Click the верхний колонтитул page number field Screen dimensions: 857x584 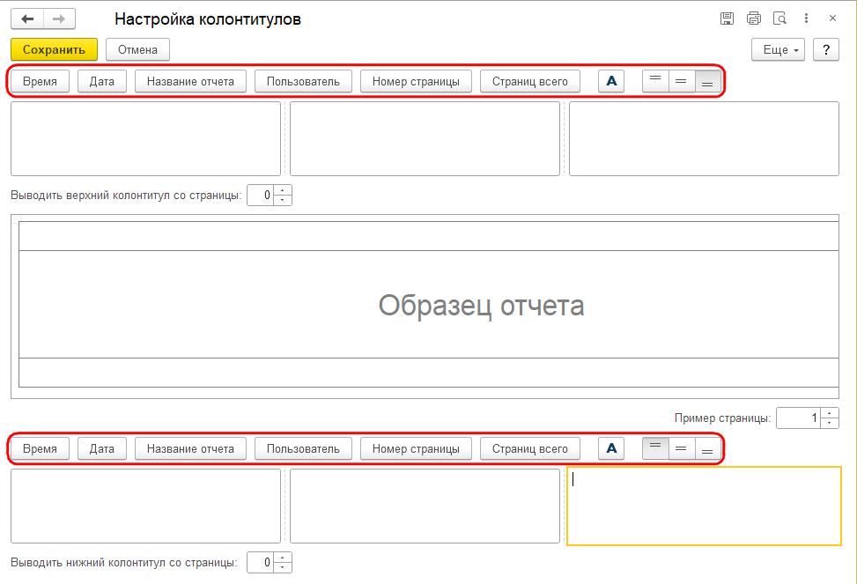pyautogui.click(x=260, y=196)
